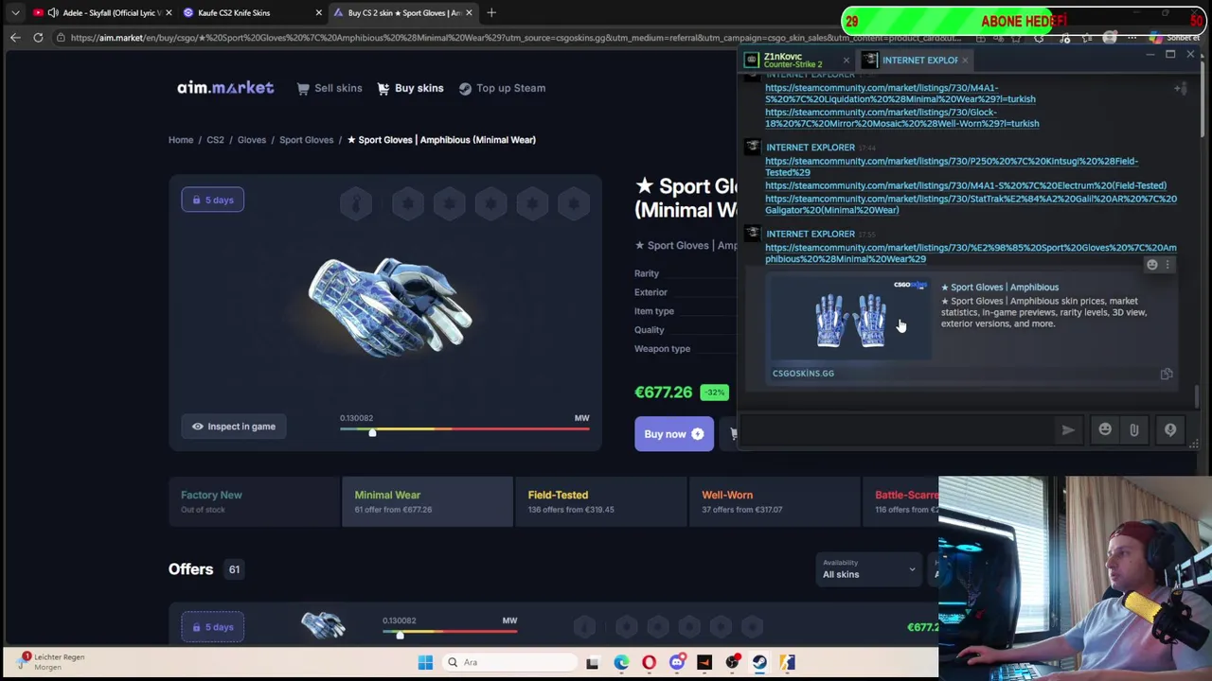This screenshot has width=1212, height=681.
Task: Click the -32% discount badge
Action: pos(715,393)
